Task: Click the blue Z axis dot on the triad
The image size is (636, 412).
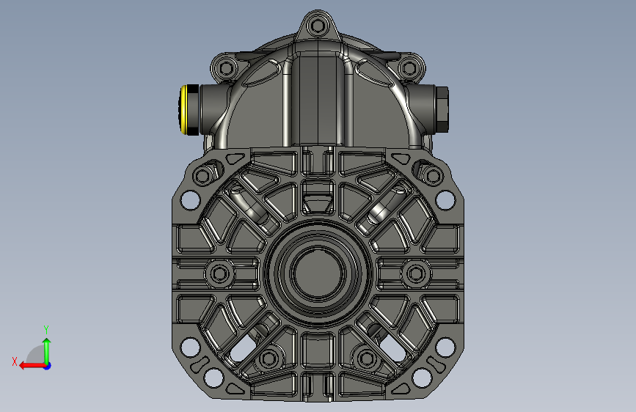Action: point(48,366)
